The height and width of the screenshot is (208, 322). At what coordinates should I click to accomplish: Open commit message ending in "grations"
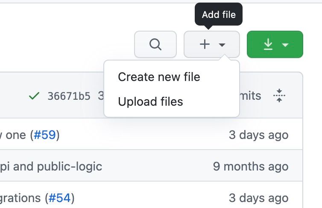tap(21, 198)
